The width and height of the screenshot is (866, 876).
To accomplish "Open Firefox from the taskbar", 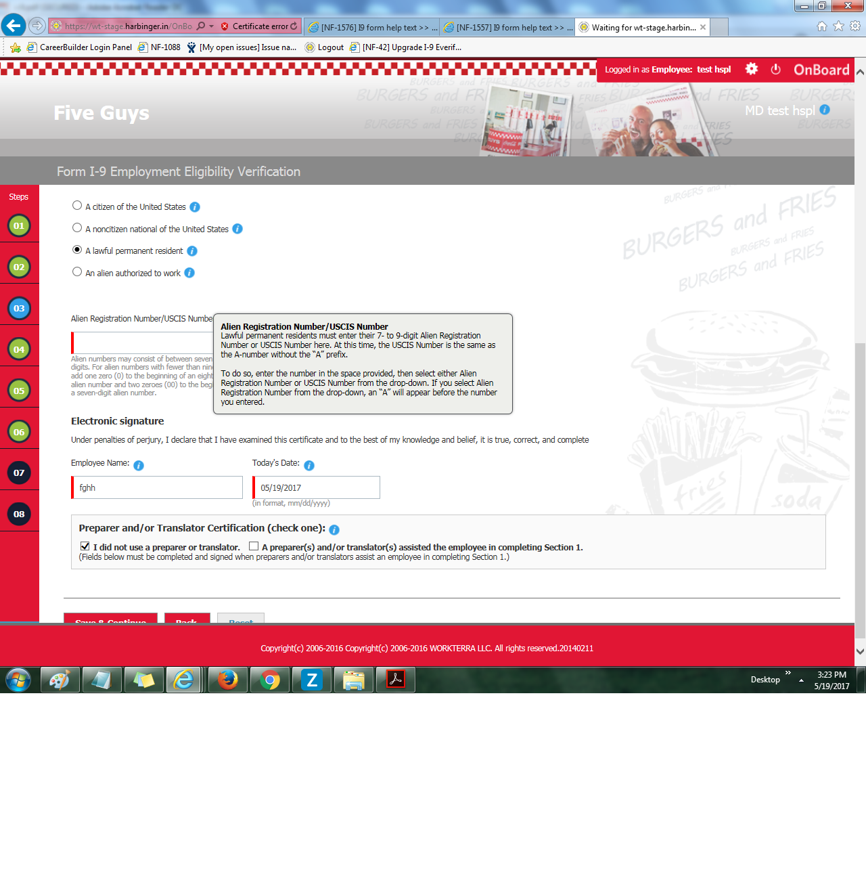I will [x=228, y=680].
